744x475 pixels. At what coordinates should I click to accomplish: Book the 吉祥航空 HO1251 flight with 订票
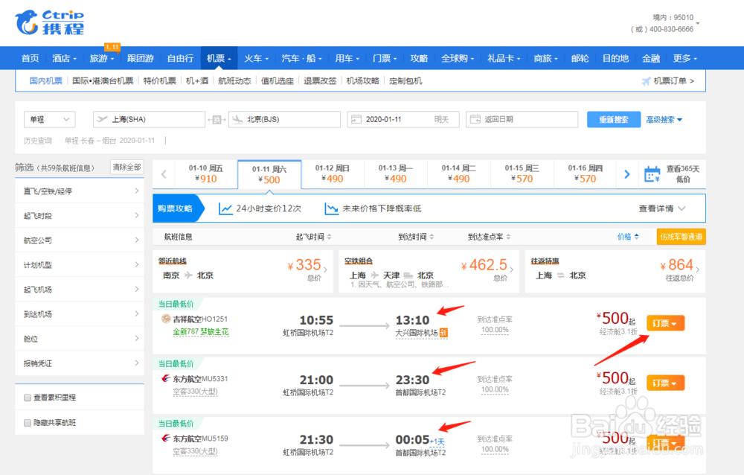click(665, 323)
